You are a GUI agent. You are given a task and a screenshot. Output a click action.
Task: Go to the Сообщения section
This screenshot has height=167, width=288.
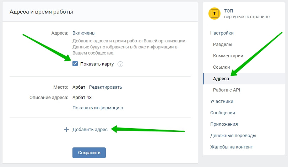[223, 113]
